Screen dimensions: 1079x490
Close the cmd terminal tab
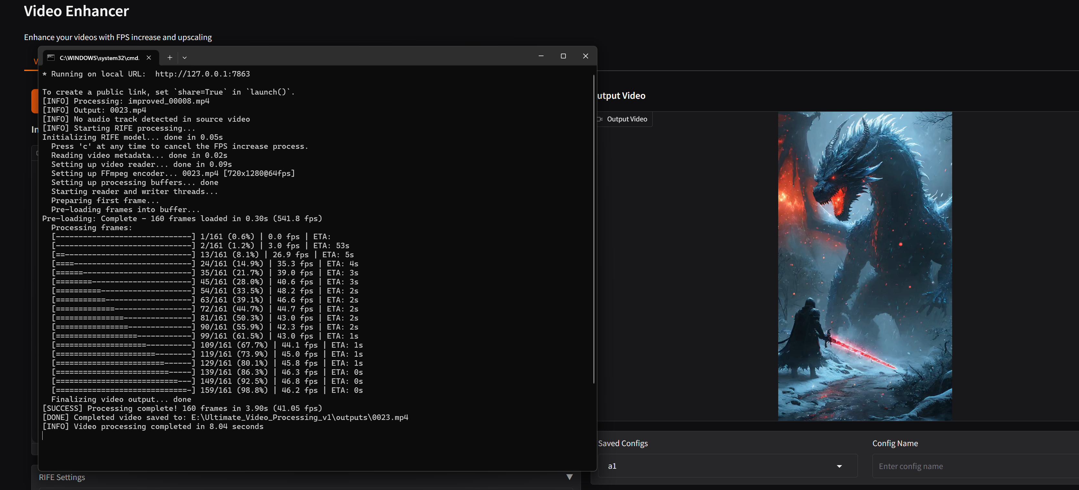(149, 58)
